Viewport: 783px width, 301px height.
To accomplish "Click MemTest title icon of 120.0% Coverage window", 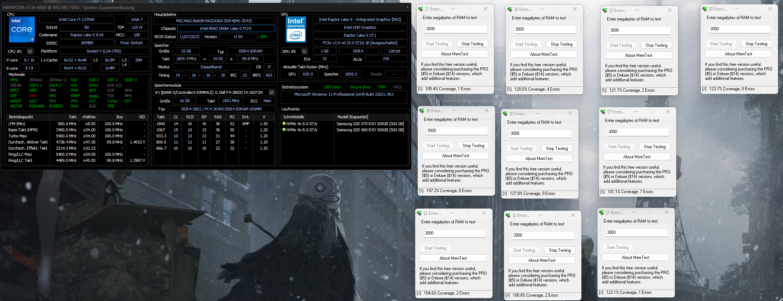I will [x=510, y=9].
